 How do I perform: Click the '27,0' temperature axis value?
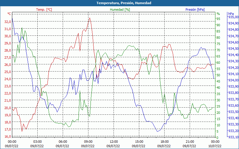(8, 58)
